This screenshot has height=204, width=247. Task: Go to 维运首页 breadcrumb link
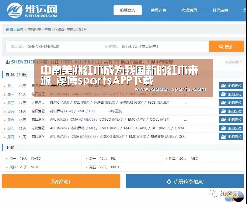click(x=17, y=29)
